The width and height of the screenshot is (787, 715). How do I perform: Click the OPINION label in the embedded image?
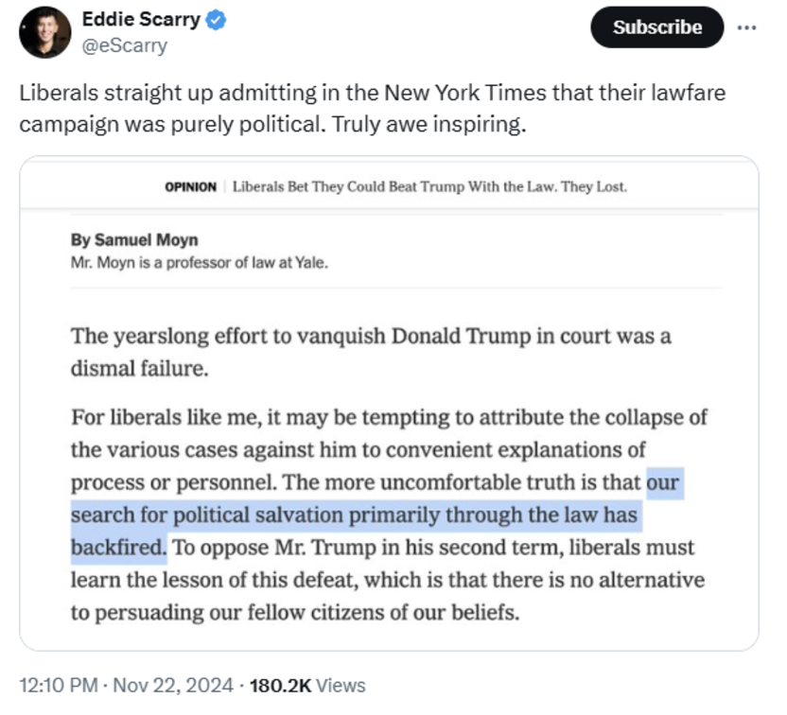point(191,187)
